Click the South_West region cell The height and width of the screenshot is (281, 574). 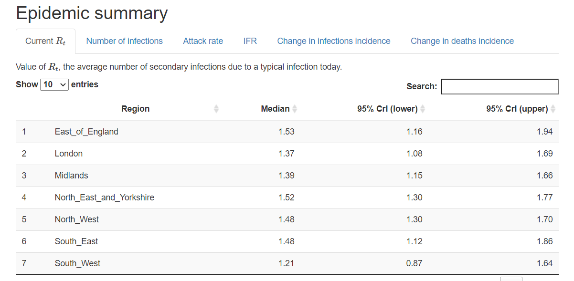click(x=77, y=263)
